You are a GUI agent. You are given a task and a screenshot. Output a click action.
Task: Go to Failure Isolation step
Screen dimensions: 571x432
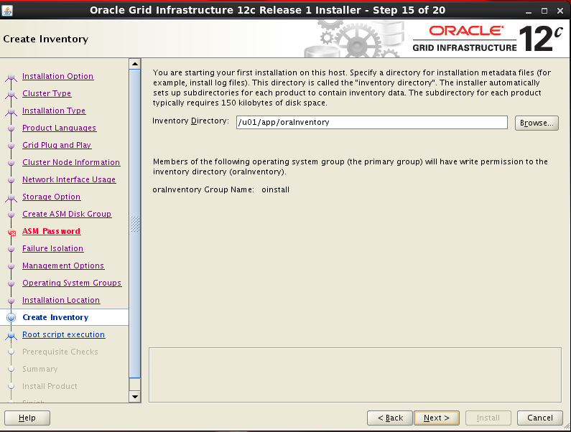53,248
